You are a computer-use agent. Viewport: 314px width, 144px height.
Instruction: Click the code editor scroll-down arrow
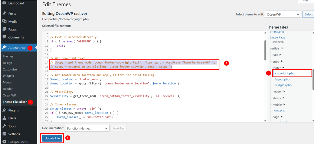pos(265,121)
